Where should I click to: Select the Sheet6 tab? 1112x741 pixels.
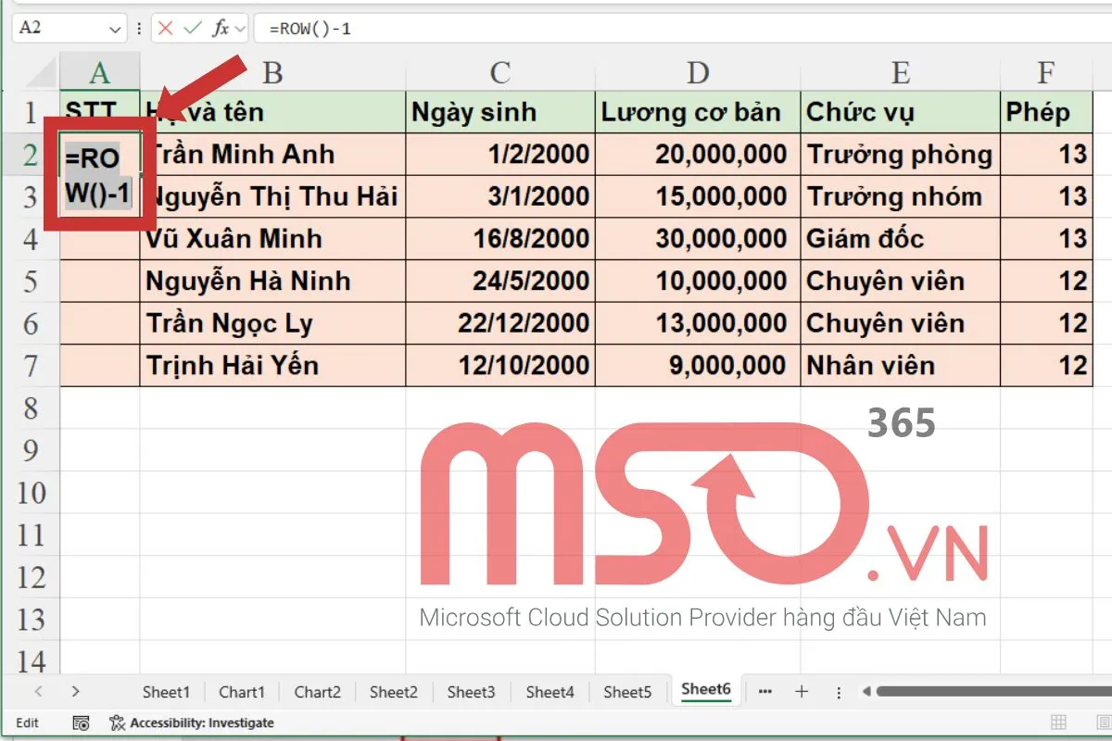click(705, 690)
